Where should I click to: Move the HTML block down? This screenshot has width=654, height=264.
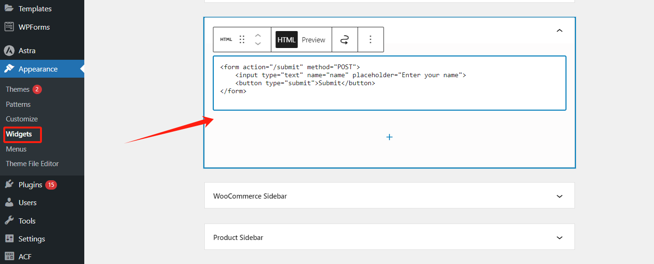coord(258,44)
